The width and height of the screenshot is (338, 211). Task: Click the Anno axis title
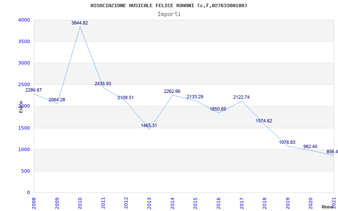pos(327,207)
